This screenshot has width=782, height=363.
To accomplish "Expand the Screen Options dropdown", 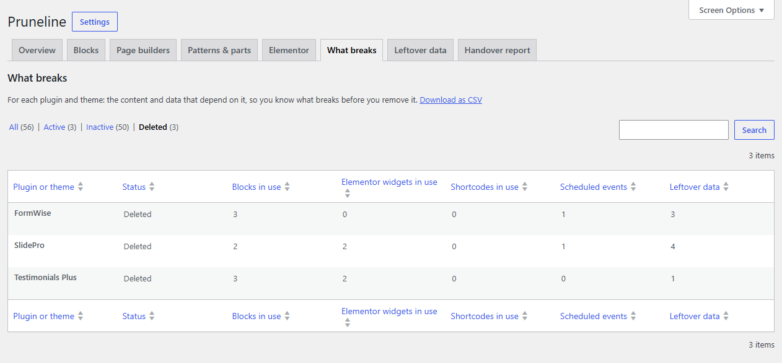I will 731,10.
